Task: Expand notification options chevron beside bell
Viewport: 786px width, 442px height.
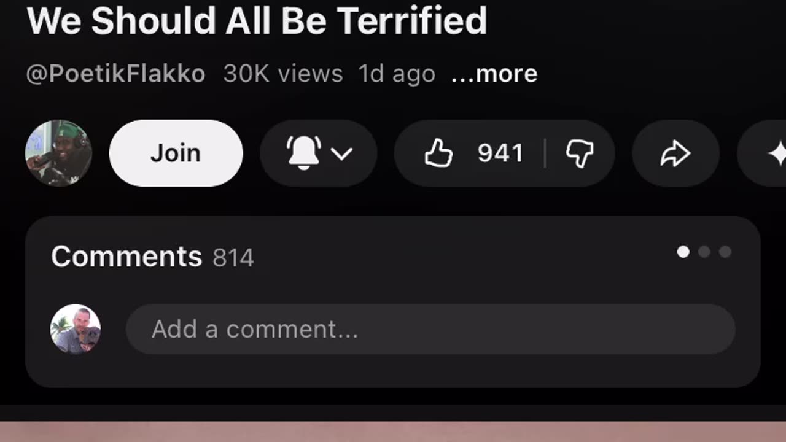Action: click(342, 153)
